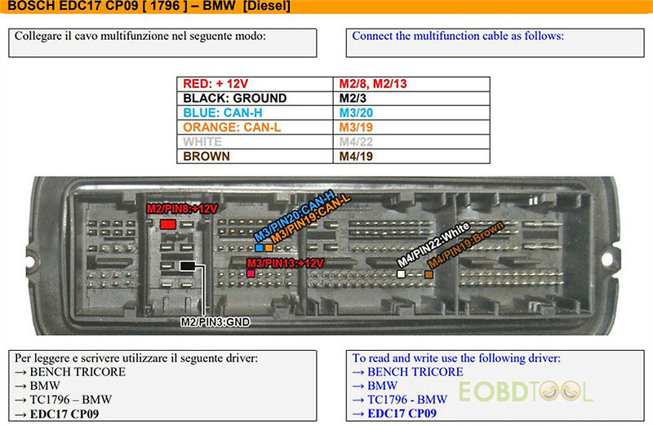The height and width of the screenshot is (426, 653).
Task: Click the white M4 pin 22 marker
Action: tap(401, 274)
